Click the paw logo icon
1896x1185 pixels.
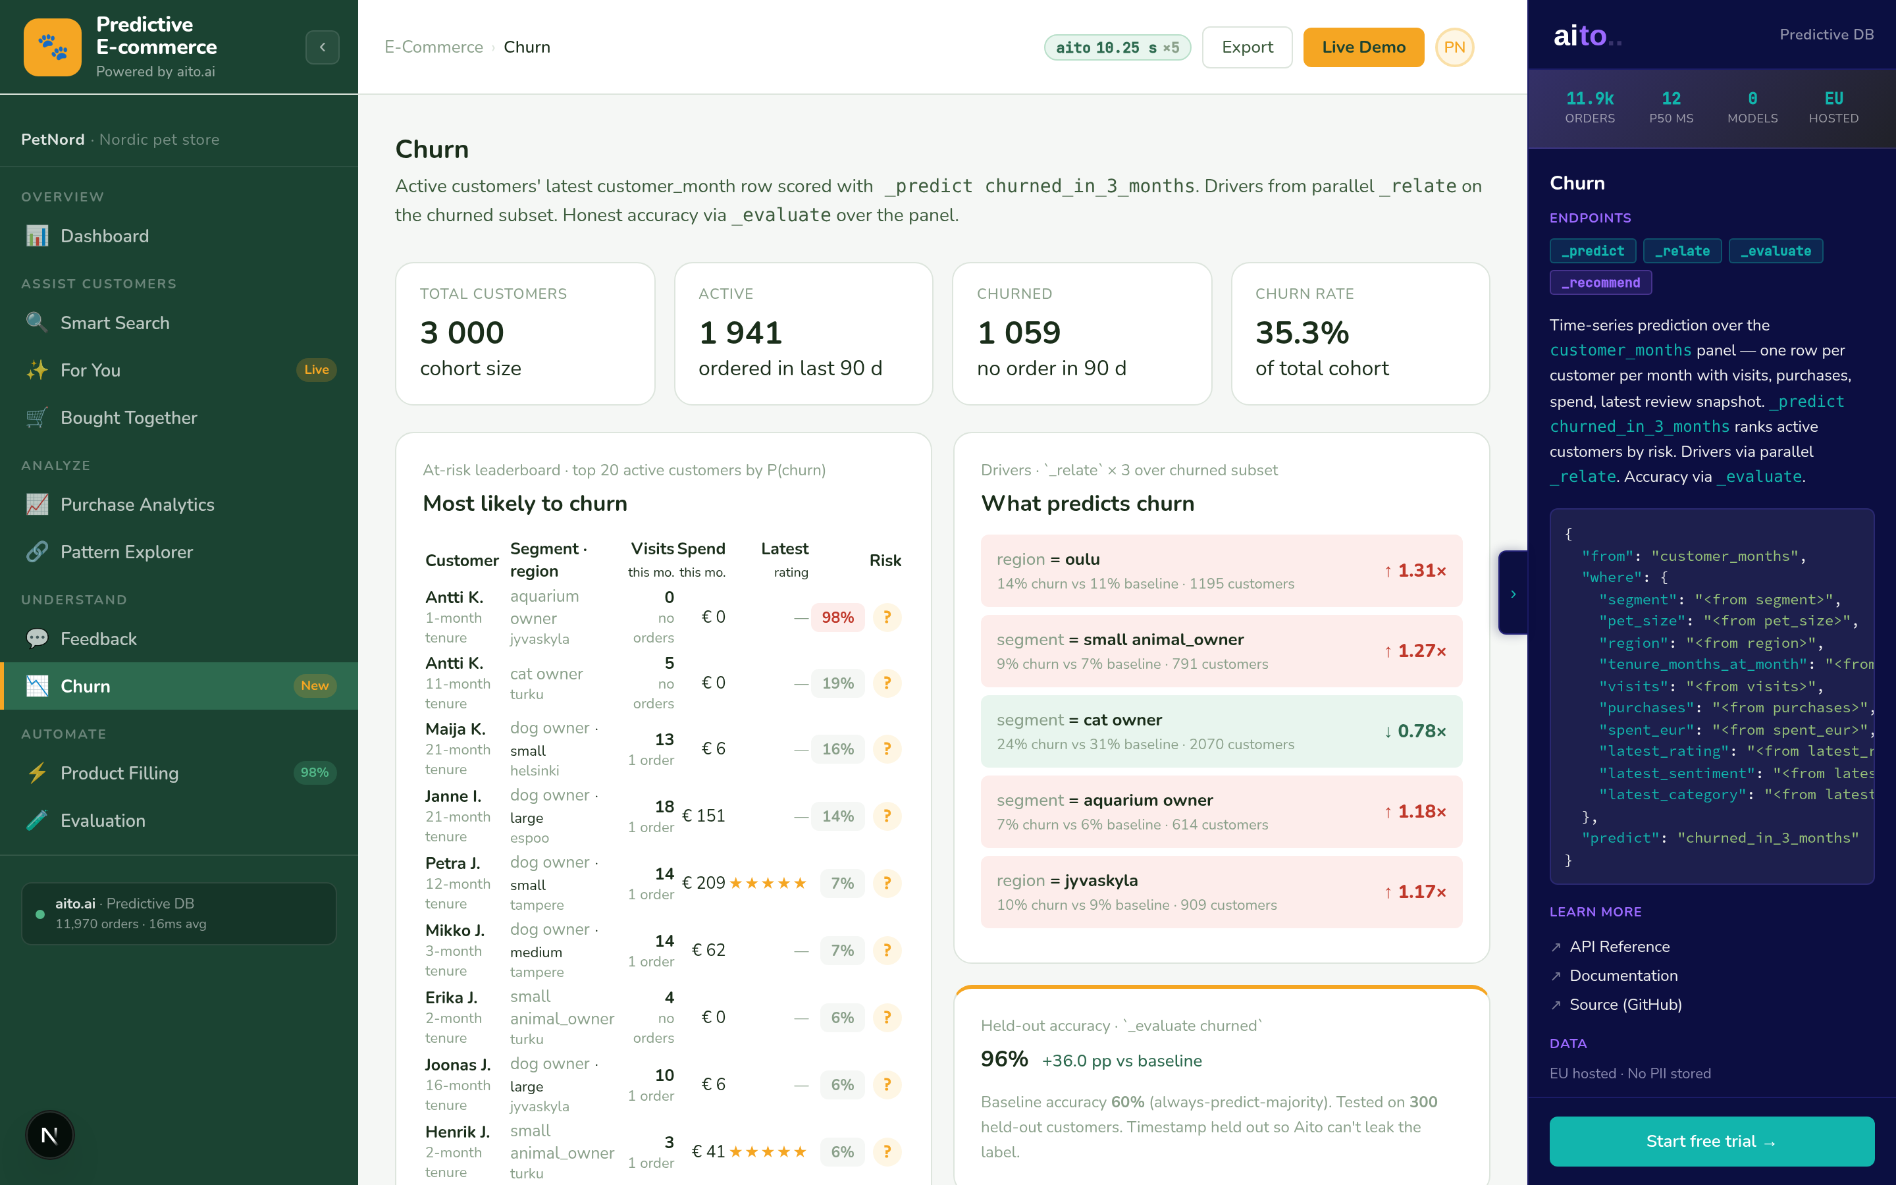(x=53, y=47)
